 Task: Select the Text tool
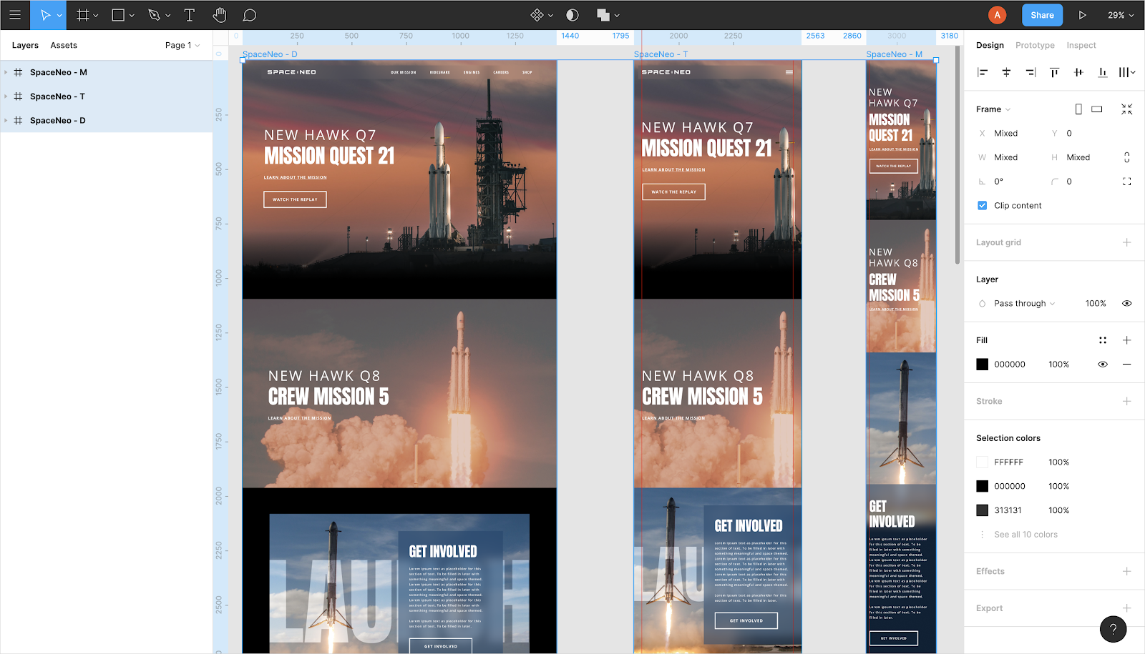pos(190,15)
